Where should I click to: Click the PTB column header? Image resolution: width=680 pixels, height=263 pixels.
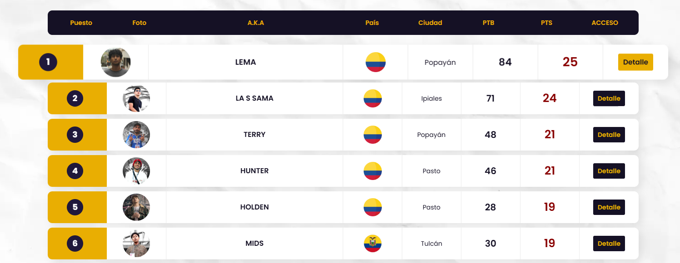[x=489, y=23]
